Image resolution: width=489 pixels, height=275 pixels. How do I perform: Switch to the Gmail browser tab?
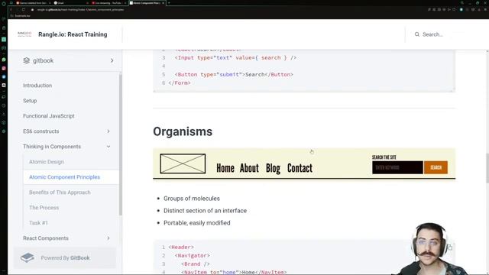pos(71,3)
